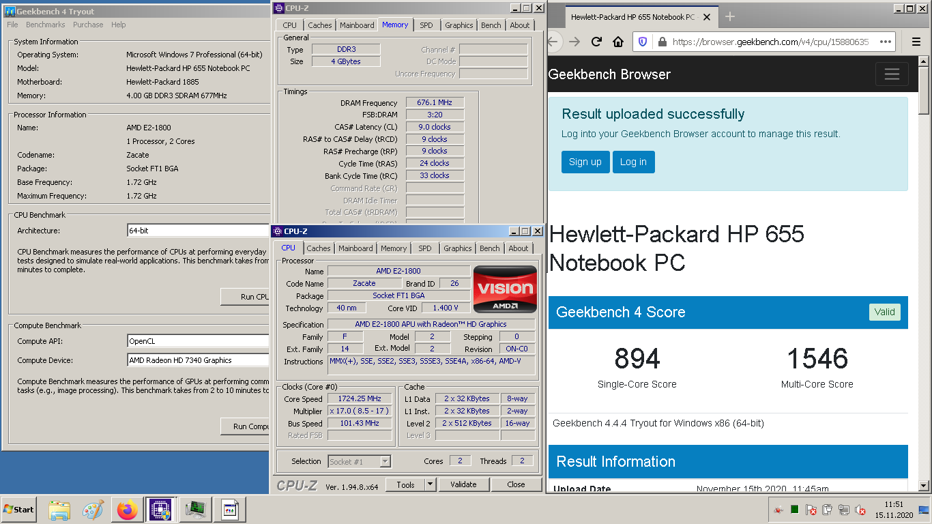Click the Log in button
Image resolution: width=932 pixels, height=524 pixels.
point(633,162)
